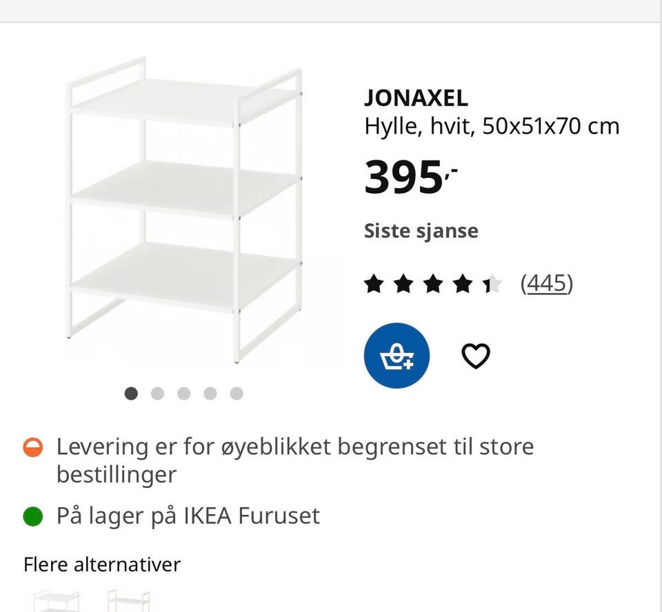The height and width of the screenshot is (612, 662).
Task: Save product to favorites with heart icon
Action: [x=475, y=356]
